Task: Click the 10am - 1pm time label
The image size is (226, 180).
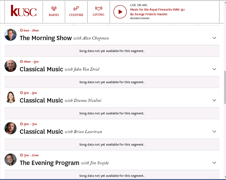Action: click(x=29, y=62)
